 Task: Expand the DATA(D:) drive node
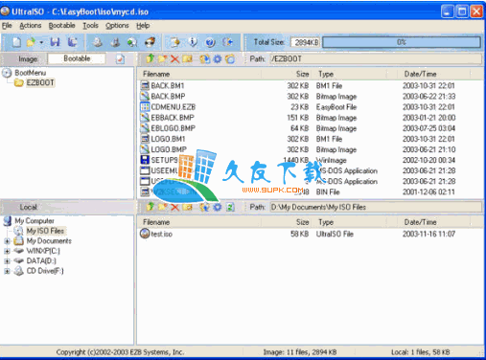pos(7,261)
